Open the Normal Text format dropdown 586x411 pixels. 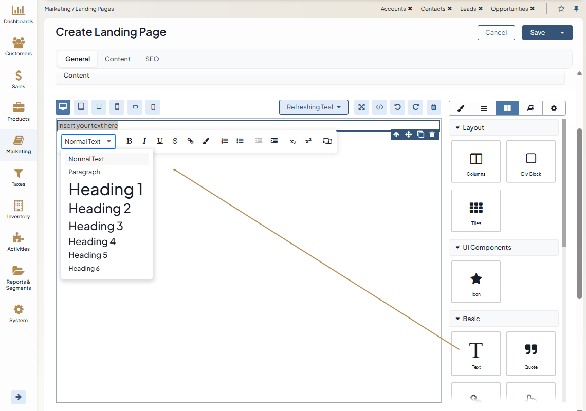(88, 142)
